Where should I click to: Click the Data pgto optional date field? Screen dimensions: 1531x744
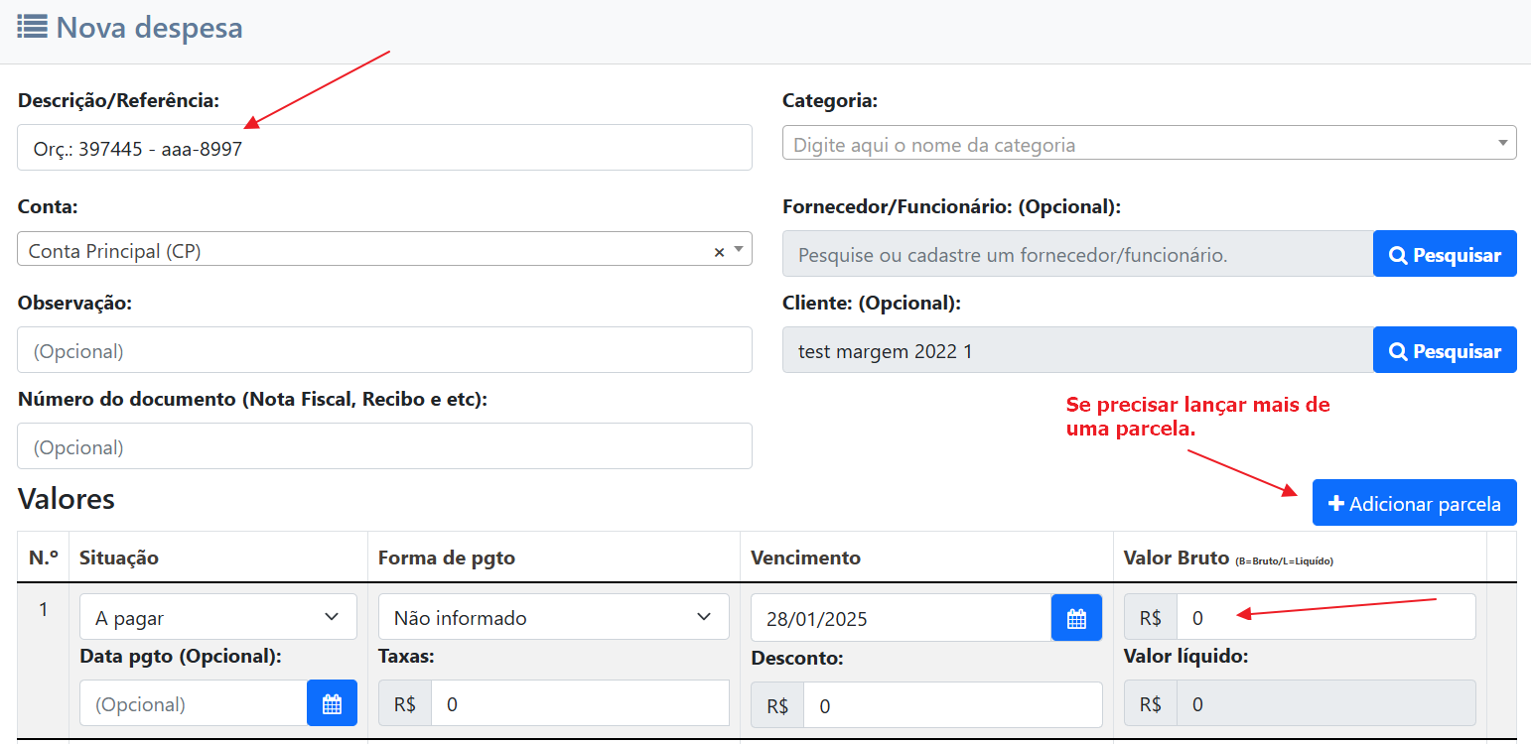(x=194, y=704)
